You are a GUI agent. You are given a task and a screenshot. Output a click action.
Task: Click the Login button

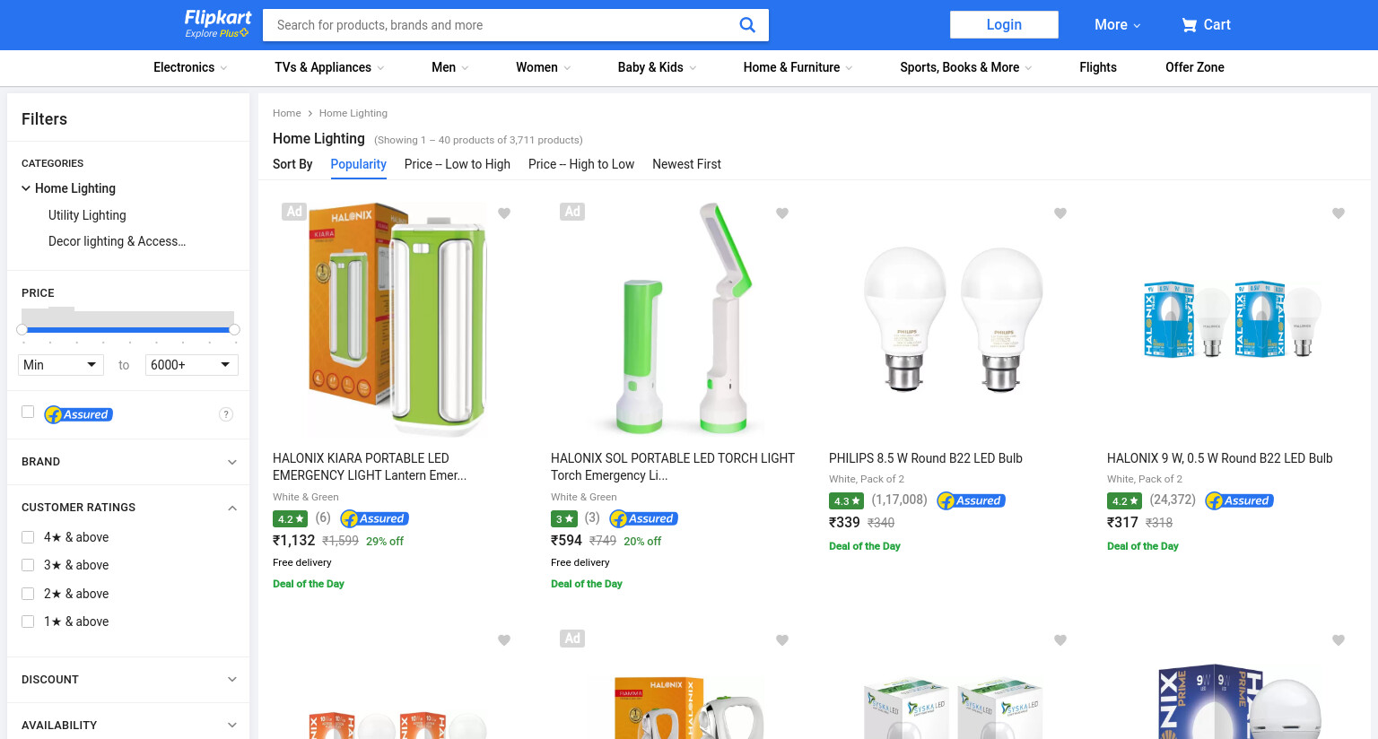tap(1004, 25)
